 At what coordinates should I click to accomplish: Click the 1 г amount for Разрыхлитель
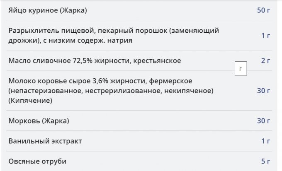click(x=266, y=36)
